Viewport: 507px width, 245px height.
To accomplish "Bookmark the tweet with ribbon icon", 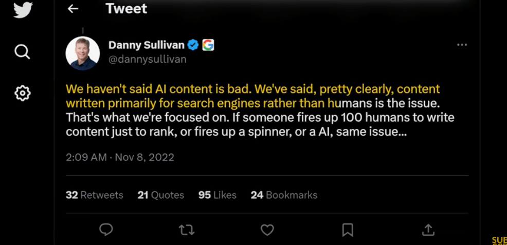I will point(348,230).
